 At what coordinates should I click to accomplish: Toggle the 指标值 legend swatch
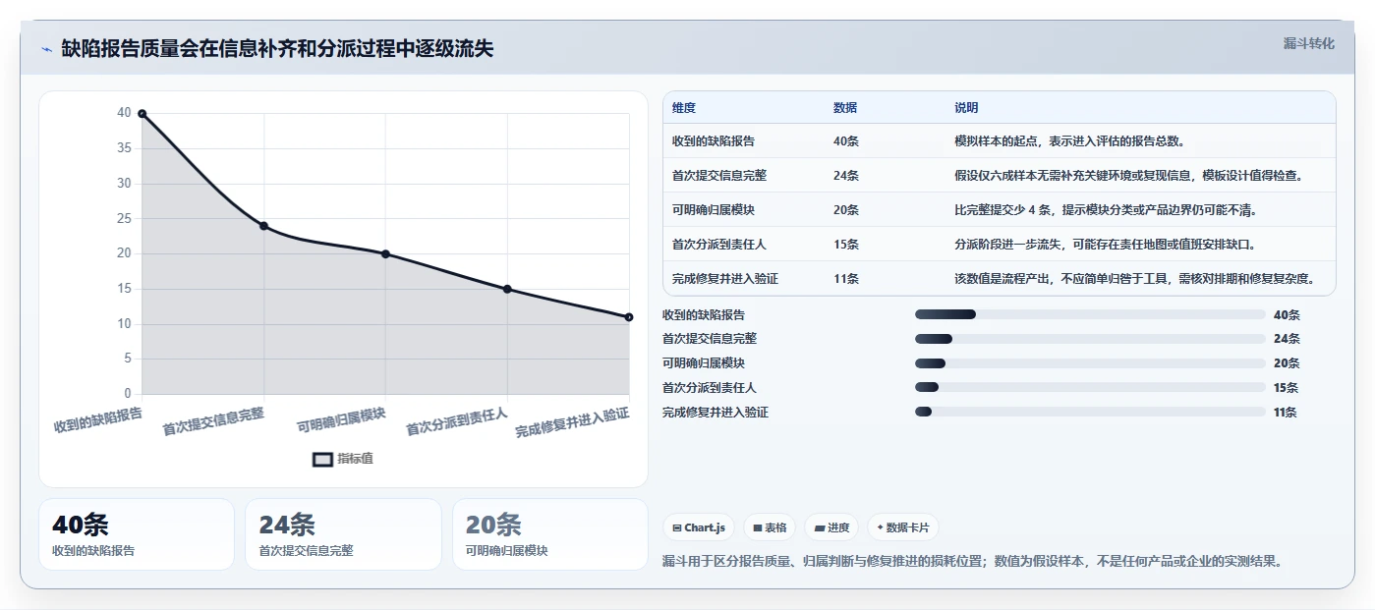[322, 459]
